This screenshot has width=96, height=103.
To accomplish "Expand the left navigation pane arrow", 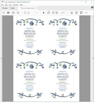I will pyautogui.click(x=2, y=58).
